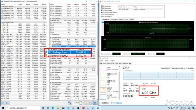Switch to the 进程 tab in Task Manager
196x110 pixels.
pos(101,63)
